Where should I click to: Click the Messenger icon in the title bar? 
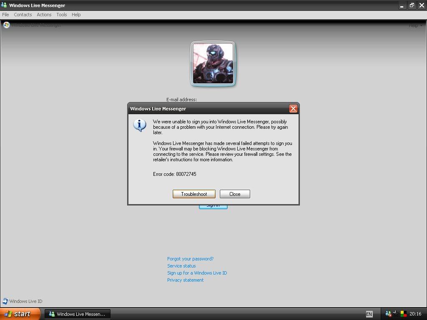[4, 5]
